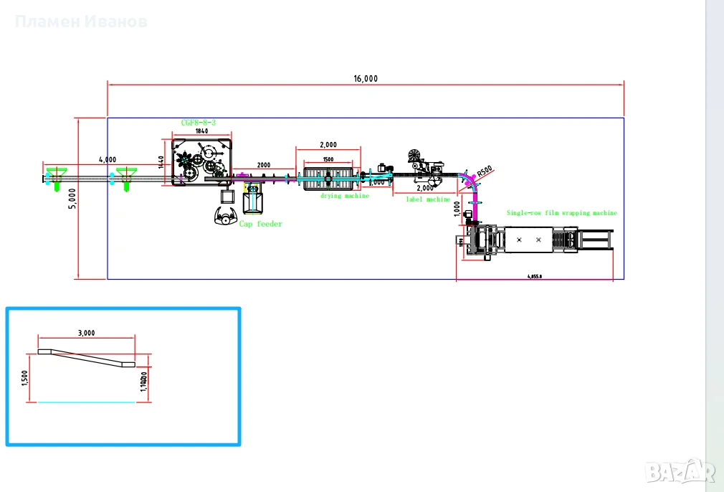Select the 2000 conveyor dimension after filler

(x=264, y=165)
